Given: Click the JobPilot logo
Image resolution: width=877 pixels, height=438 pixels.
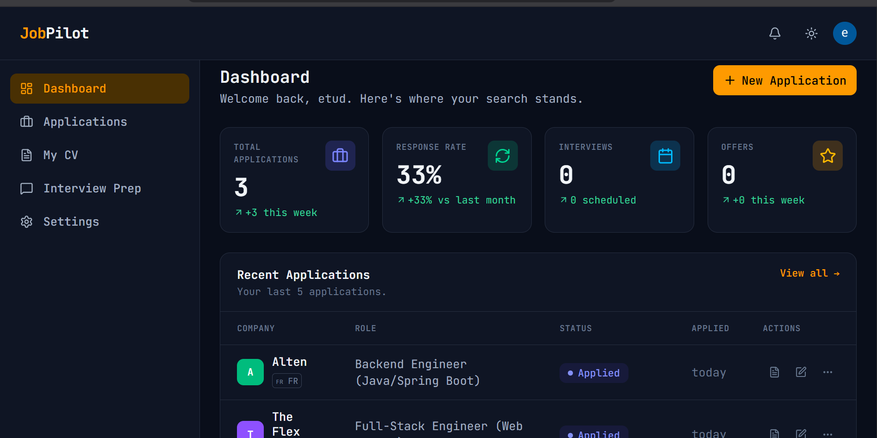Looking at the screenshot, I should coord(55,33).
